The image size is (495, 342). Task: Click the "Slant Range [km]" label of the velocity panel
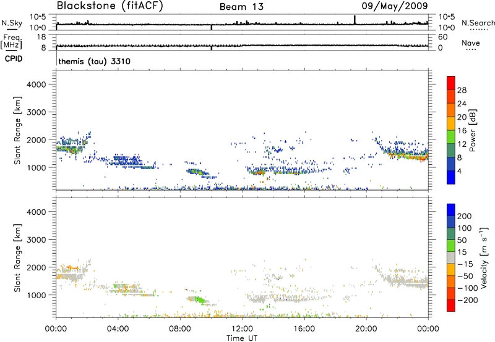pyautogui.click(x=17, y=257)
